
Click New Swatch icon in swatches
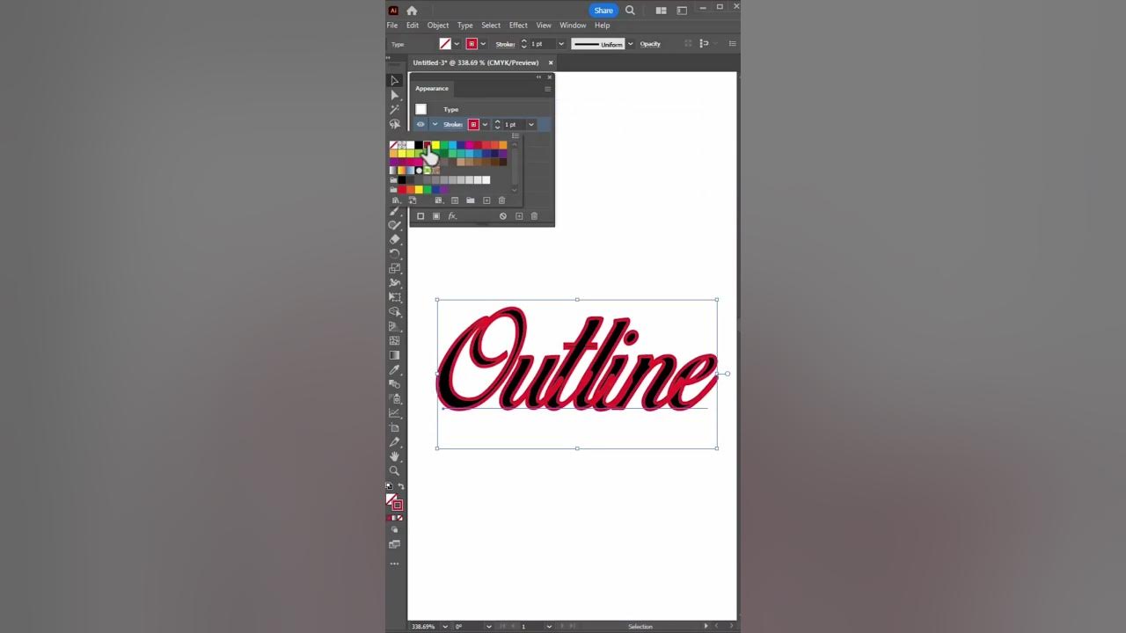coord(486,200)
